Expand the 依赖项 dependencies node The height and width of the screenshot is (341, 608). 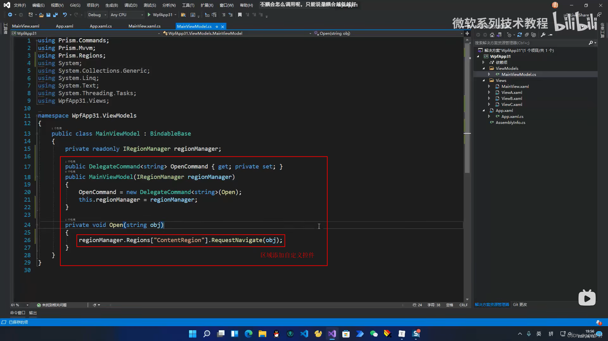[x=484, y=62]
